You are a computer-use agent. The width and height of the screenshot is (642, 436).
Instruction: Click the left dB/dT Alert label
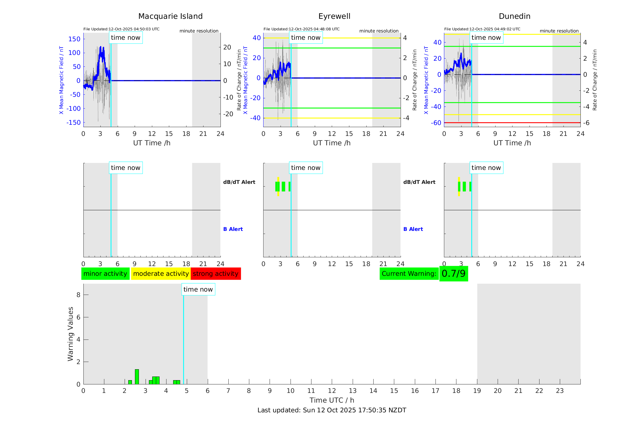click(239, 182)
